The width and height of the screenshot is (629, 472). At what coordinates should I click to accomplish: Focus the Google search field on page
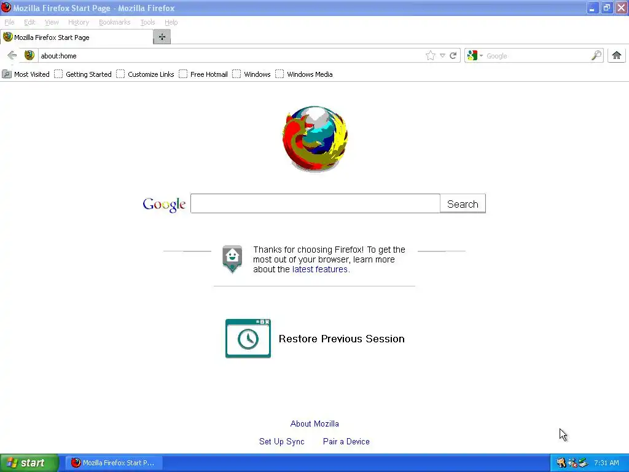tap(315, 203)
